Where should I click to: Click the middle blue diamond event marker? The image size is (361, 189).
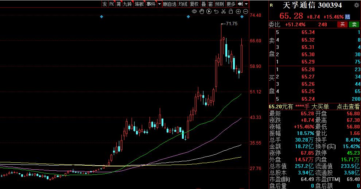coord(188,16)
